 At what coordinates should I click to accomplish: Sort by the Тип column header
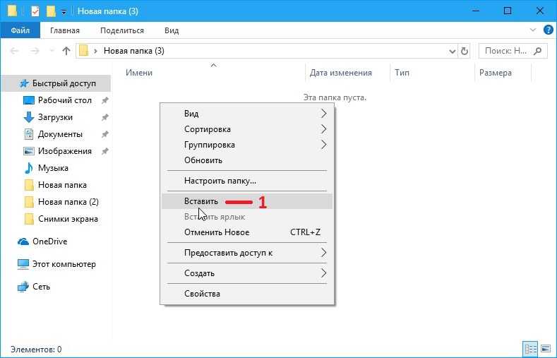(x=402, y=73)
